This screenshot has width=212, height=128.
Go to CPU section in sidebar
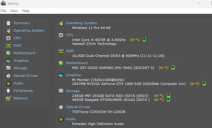[x=17, y=38]
